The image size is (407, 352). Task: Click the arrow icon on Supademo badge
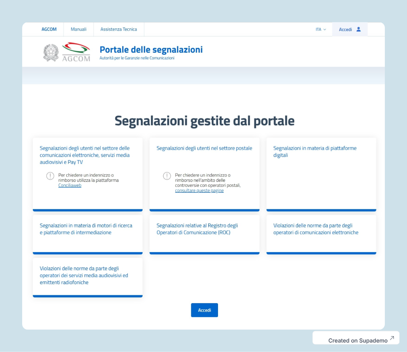point(392,338)
